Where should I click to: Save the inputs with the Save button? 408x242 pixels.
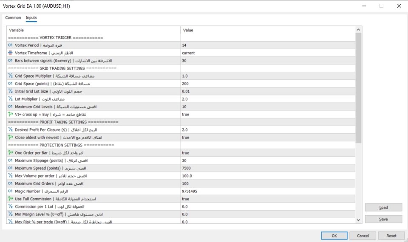pos(383,219)
